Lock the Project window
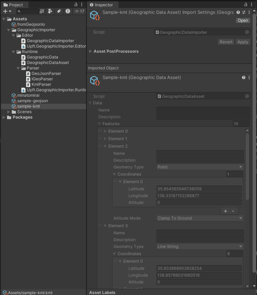This screenshot has height=295, width=257. pyautogui.click(x=76, y=4)
